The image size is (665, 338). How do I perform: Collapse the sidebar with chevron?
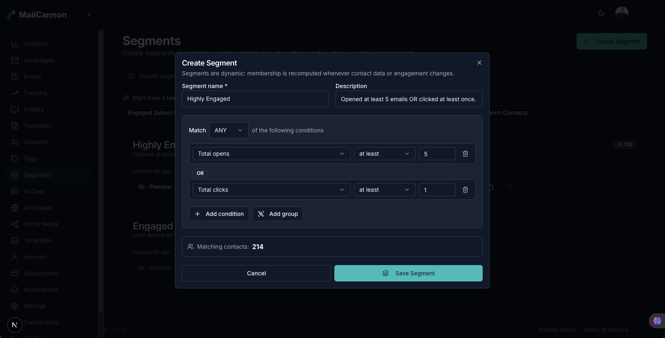tap(89, 15)
